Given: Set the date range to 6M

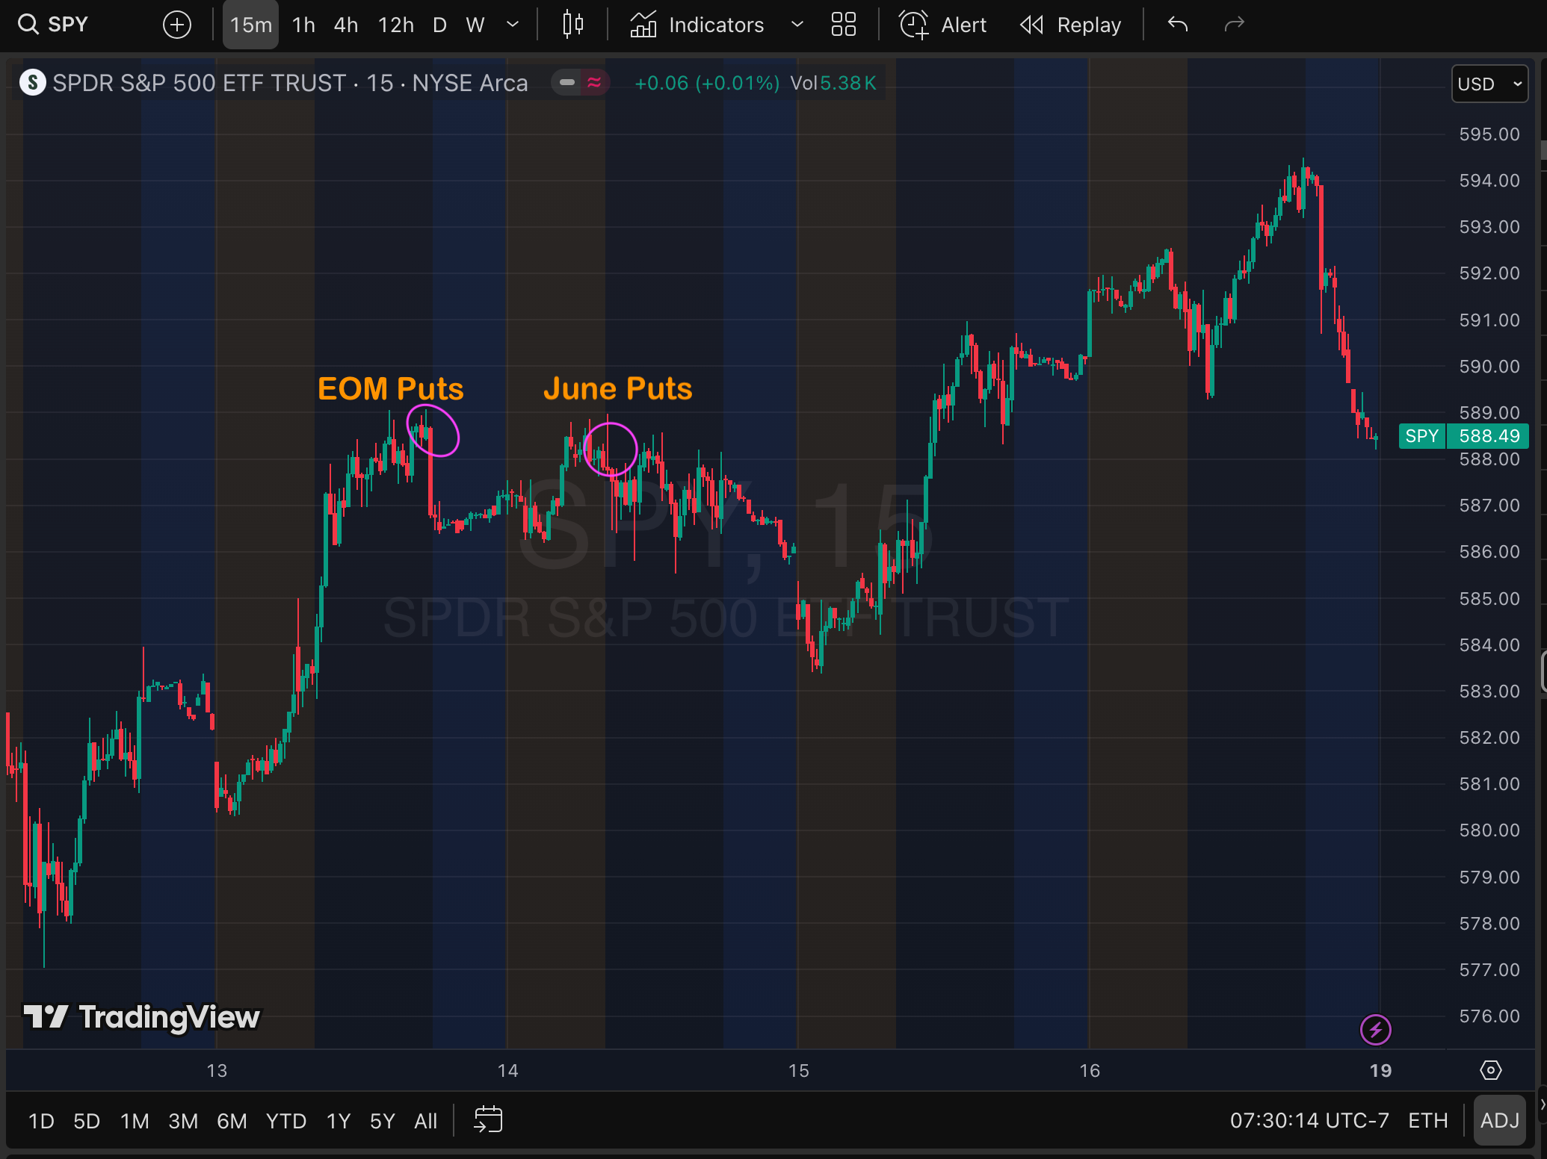Looking at the screenshot, I should tap(232, 1121).
